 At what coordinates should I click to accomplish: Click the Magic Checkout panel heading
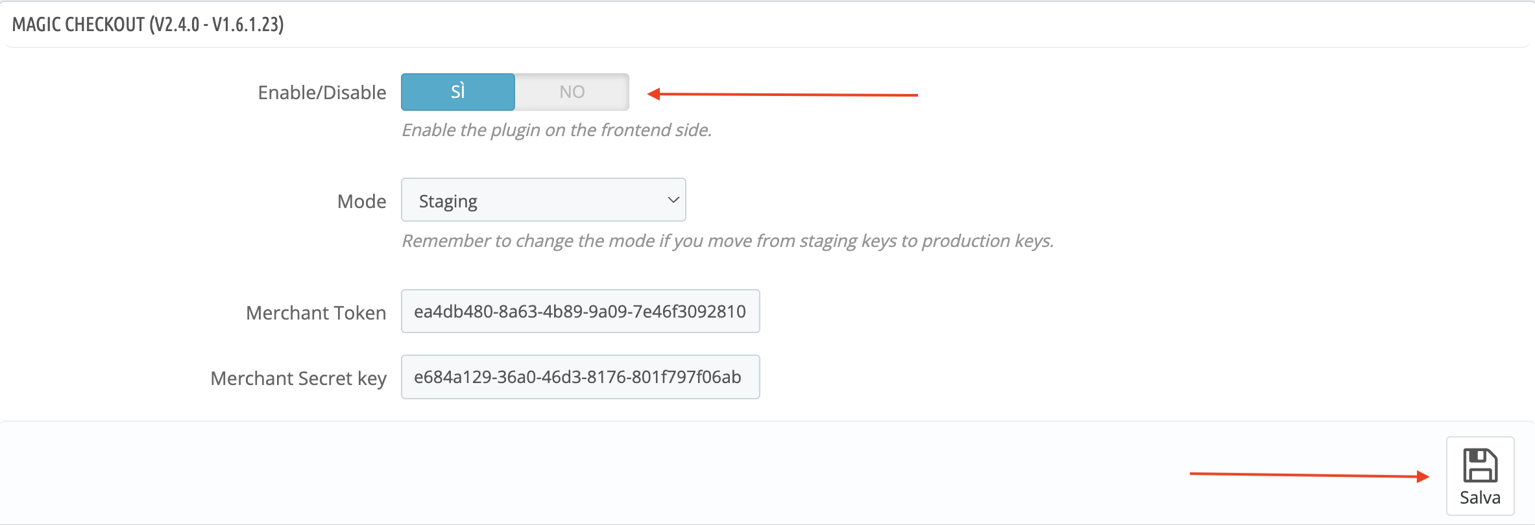(148, 25)
